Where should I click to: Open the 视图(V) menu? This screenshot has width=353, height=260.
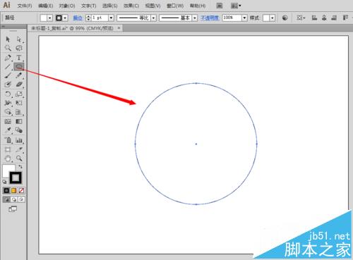click(152, 6)
